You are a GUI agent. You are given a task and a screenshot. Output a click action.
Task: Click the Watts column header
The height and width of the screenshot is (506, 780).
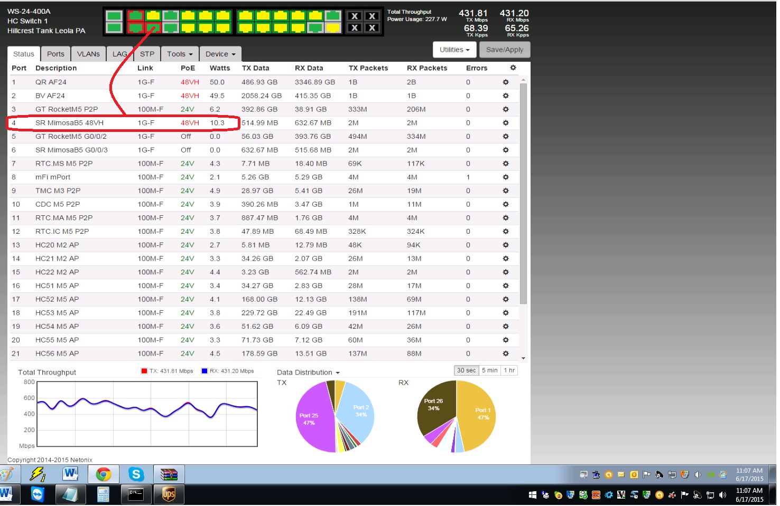[x=220, y=68]
